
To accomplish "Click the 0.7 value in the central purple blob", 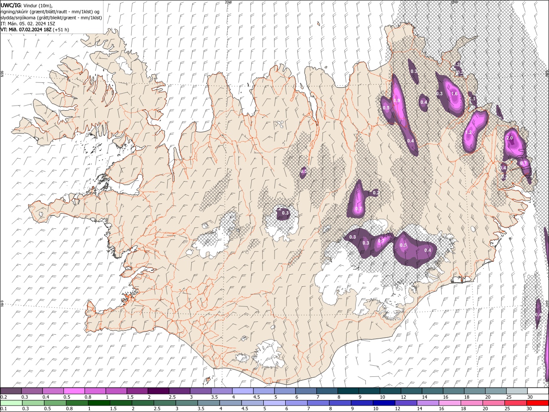I will point(359,209).
